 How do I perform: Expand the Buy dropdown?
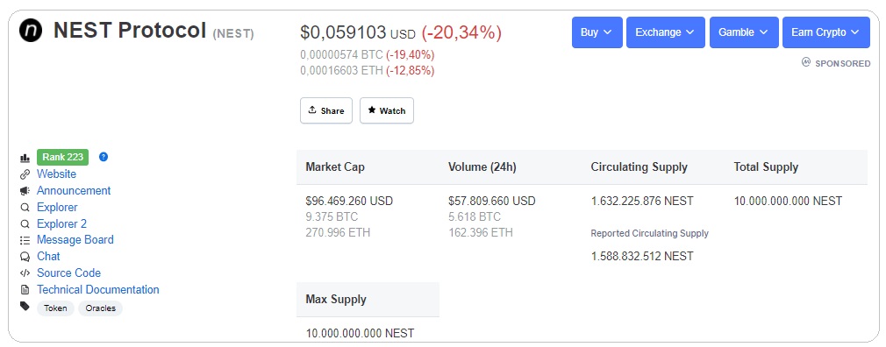coord(597,32)
